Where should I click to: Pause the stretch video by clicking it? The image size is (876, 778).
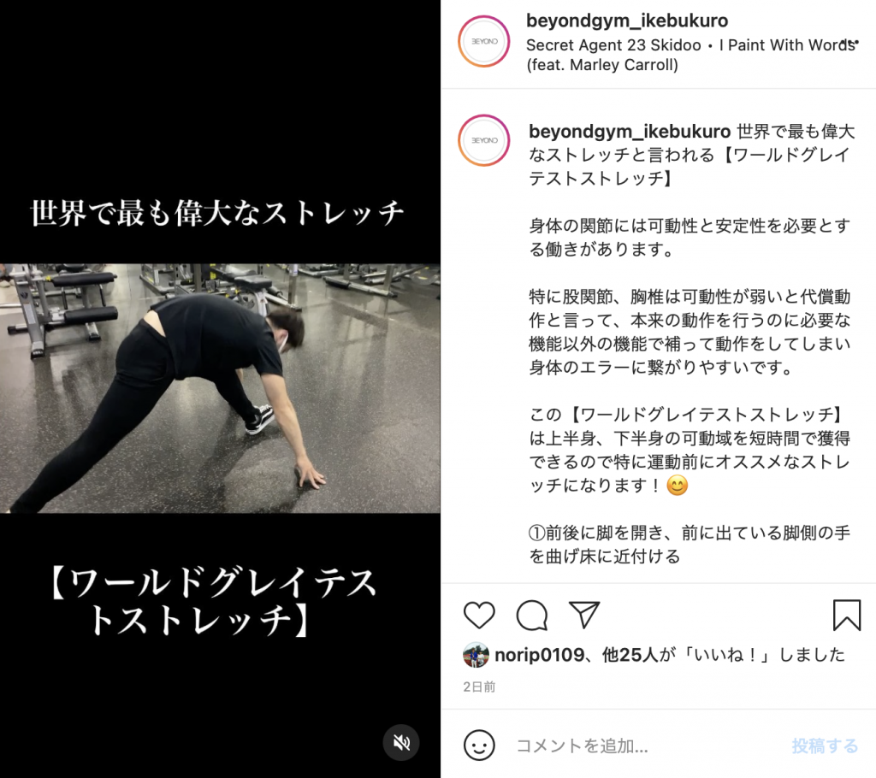[x=220, y=389]
